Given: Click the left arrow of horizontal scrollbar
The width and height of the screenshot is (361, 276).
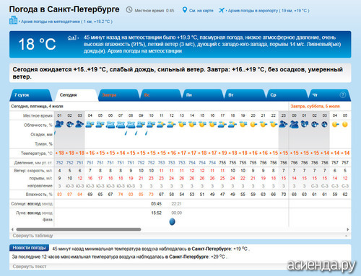Looking at the screenshot, I should click(x=12, y=229).
